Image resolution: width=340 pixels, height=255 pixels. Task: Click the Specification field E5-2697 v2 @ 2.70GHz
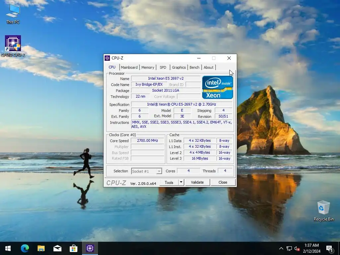(182, 105)
